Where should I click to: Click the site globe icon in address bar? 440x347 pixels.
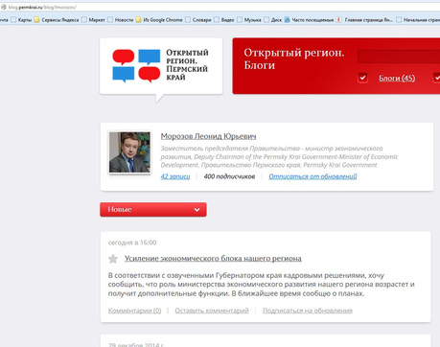[4, 7]
